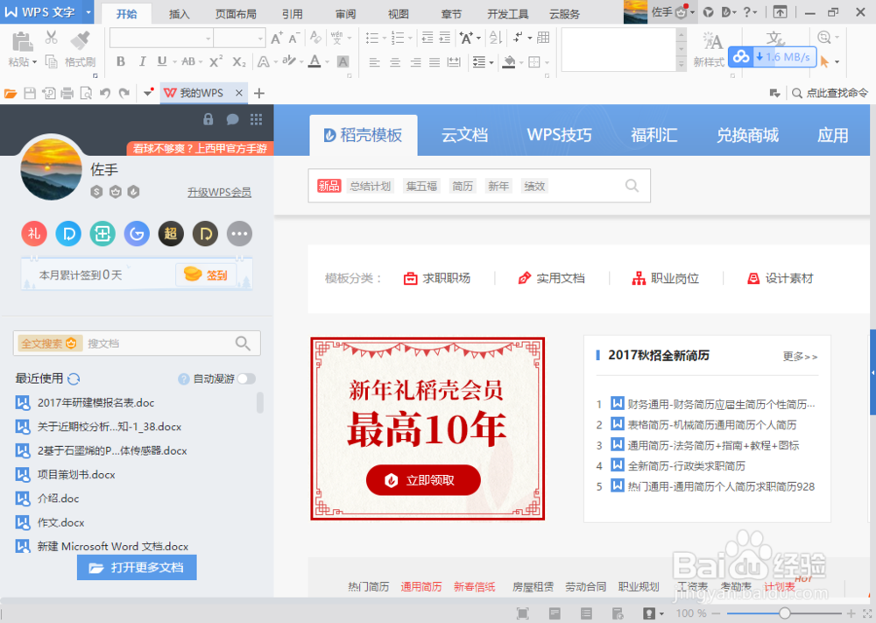Click the Center alignment icon
The image size is (876, 623).
point(395,62)
